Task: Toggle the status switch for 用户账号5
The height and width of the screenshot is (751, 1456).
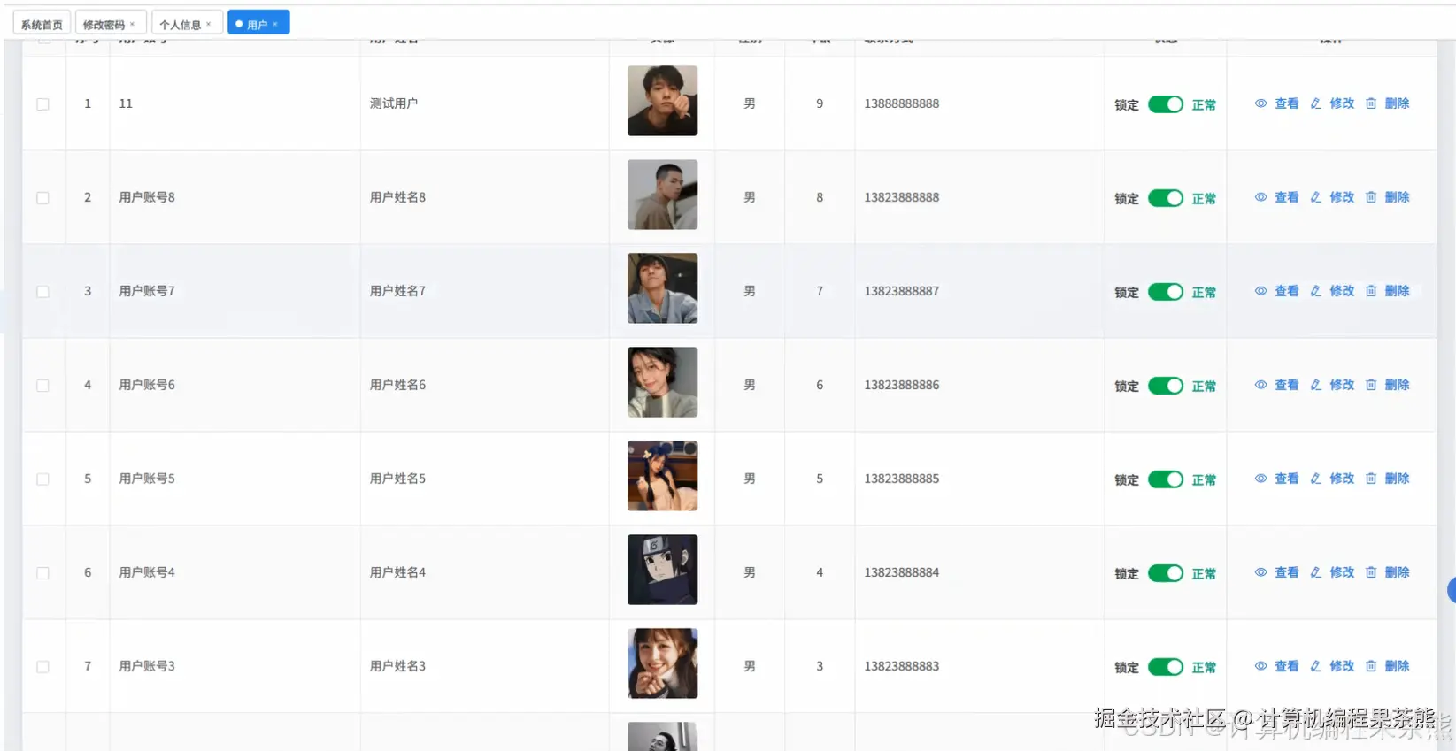Action: pyautogui.click(x=1166, y=479)
